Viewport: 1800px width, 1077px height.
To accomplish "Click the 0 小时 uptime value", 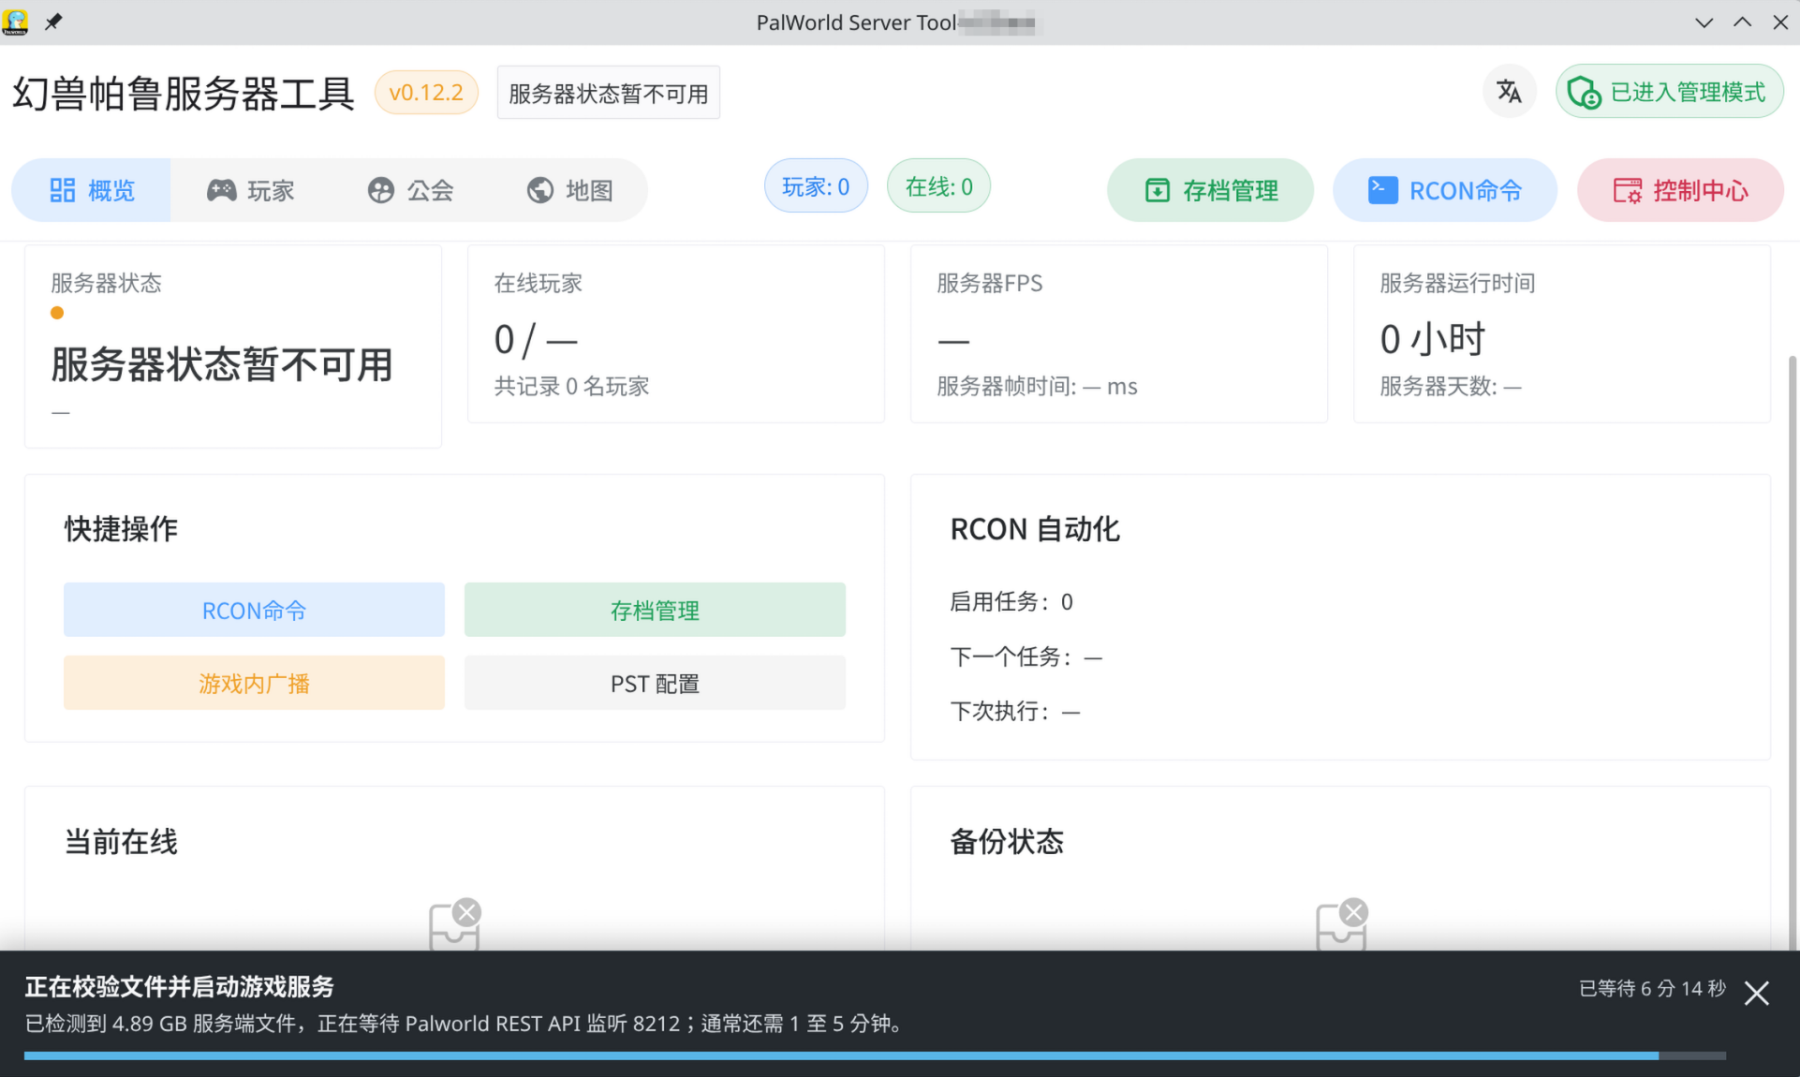I will (x=1432, y=339).
